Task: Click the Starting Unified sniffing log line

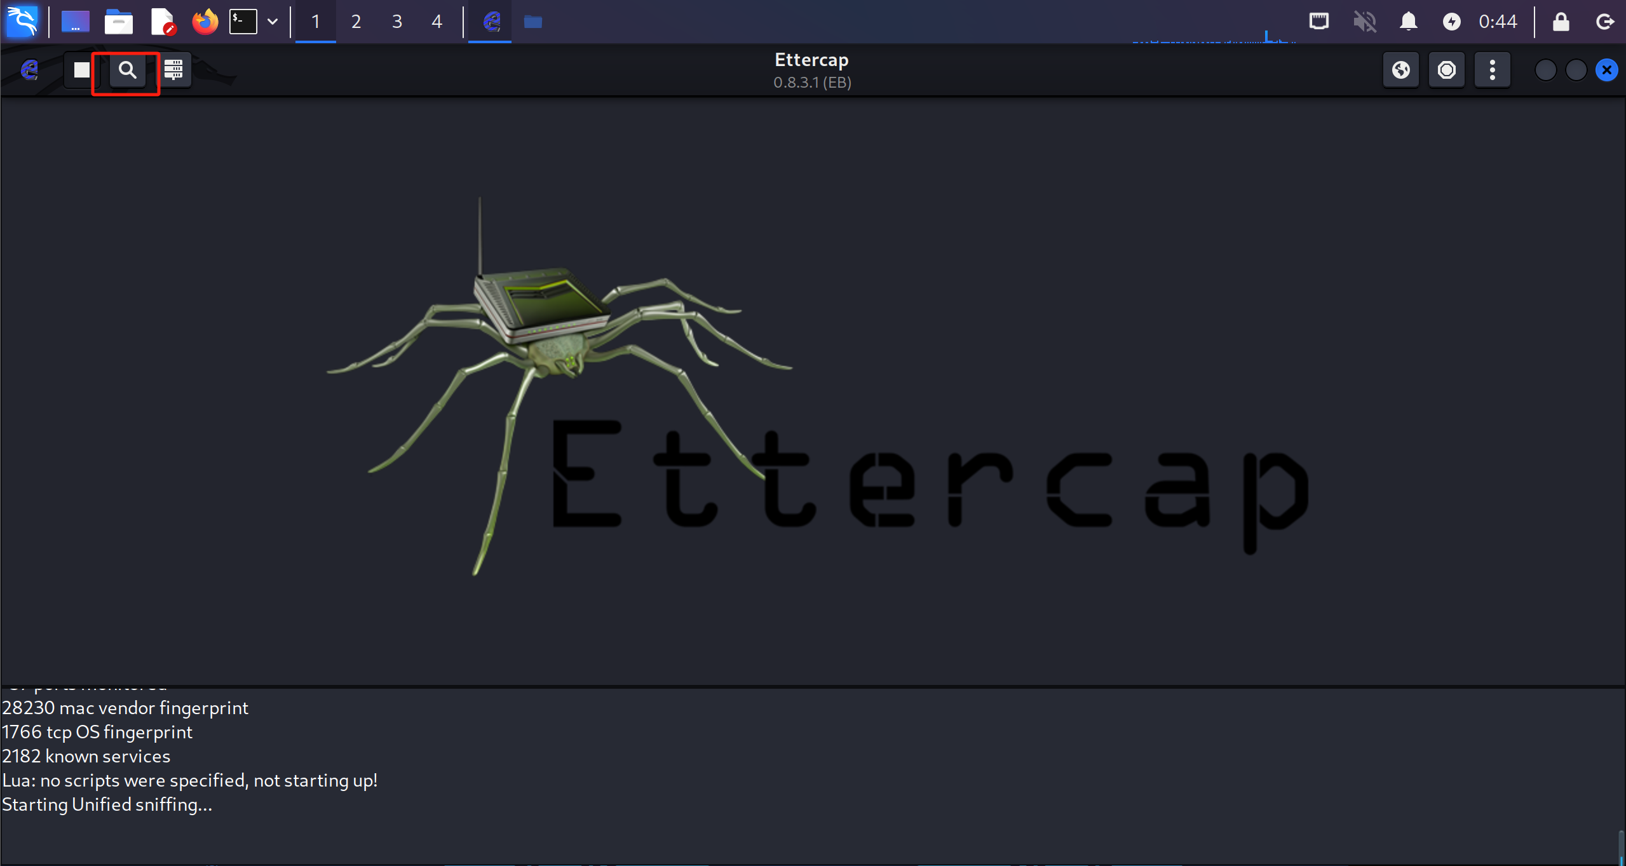Action: [x=107, y=804]
